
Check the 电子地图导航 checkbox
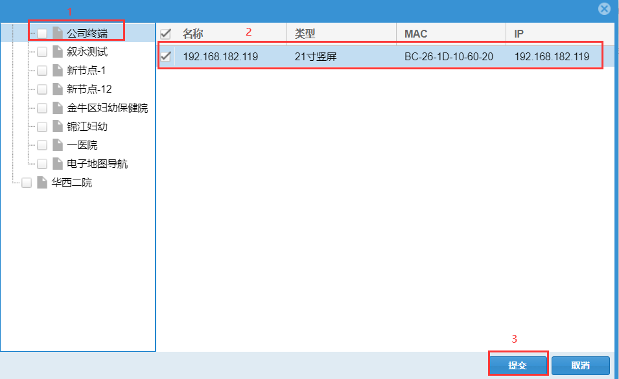tap(42, 164)
